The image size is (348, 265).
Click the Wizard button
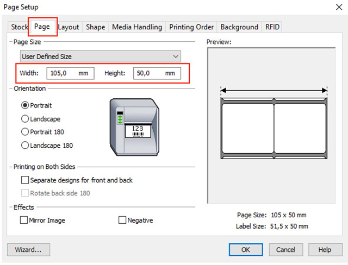point(28,250)
